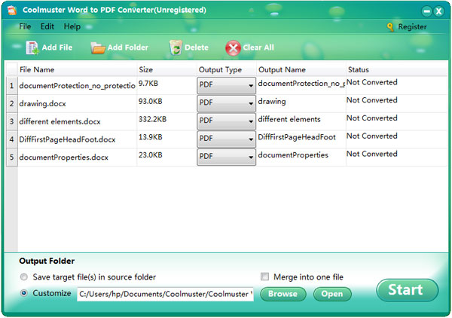Open the Edit menu
Screen dimensions: 452x318
click(x=47, y=26)
